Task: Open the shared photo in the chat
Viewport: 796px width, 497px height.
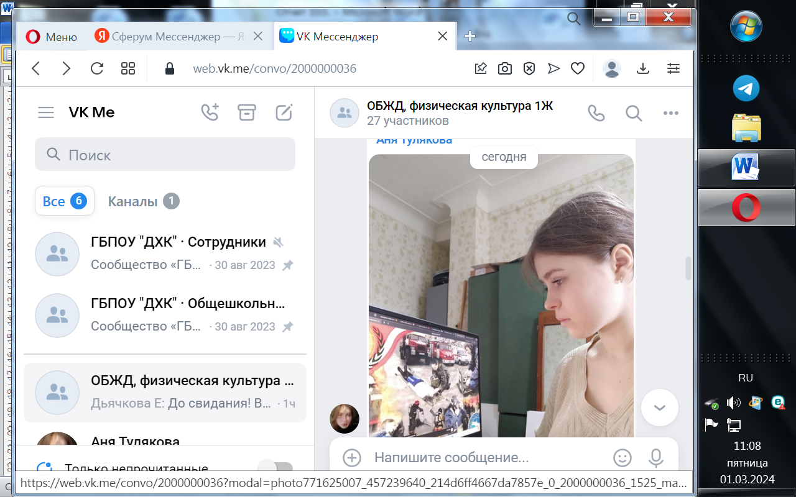Action: (501, 298)
